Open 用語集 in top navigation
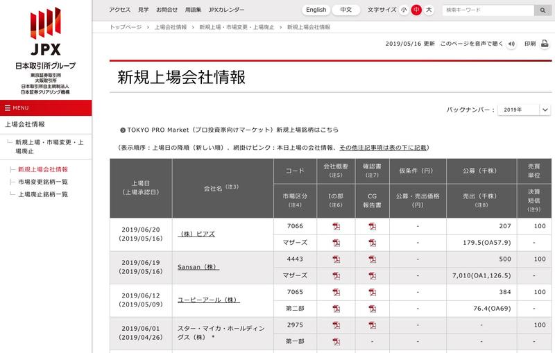 193,10
